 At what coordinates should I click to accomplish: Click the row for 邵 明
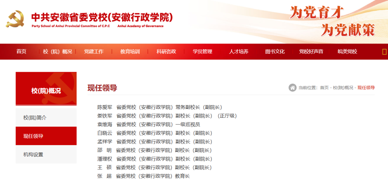tap(154, 150)
